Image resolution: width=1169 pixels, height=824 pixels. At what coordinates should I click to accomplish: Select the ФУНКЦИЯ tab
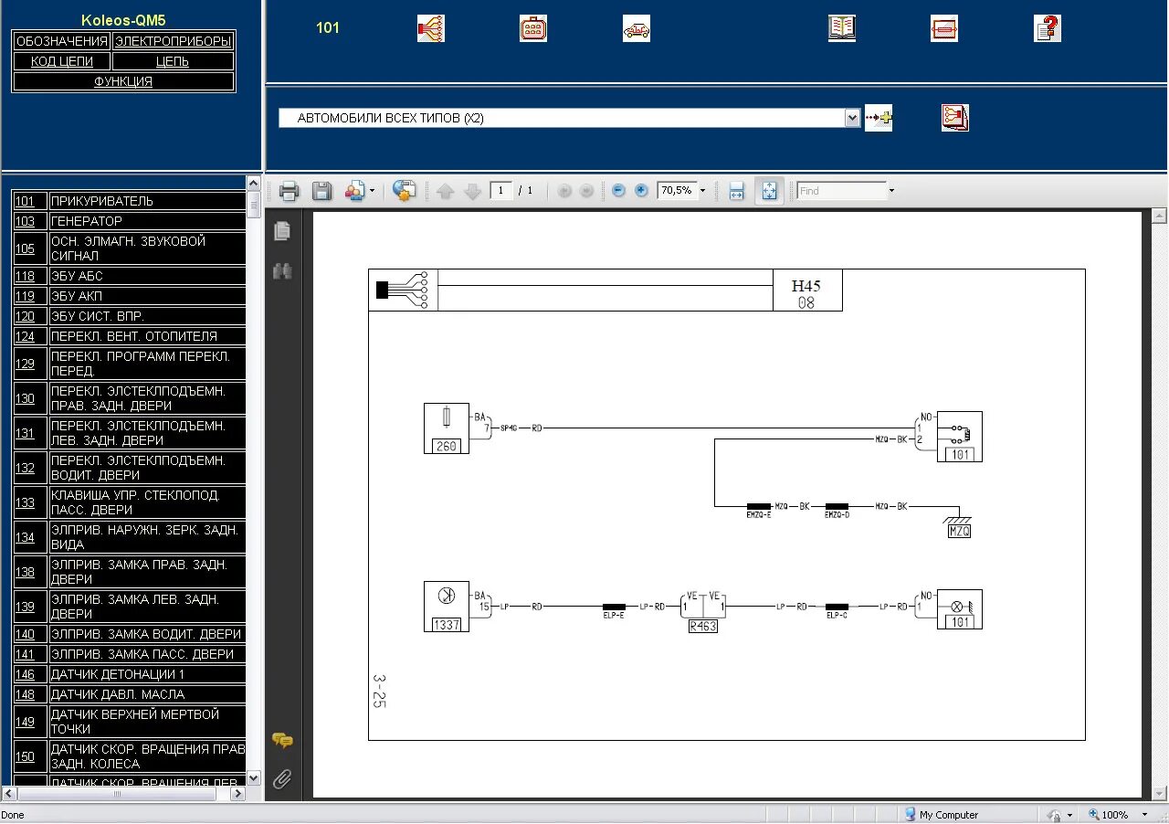point(123,81)
